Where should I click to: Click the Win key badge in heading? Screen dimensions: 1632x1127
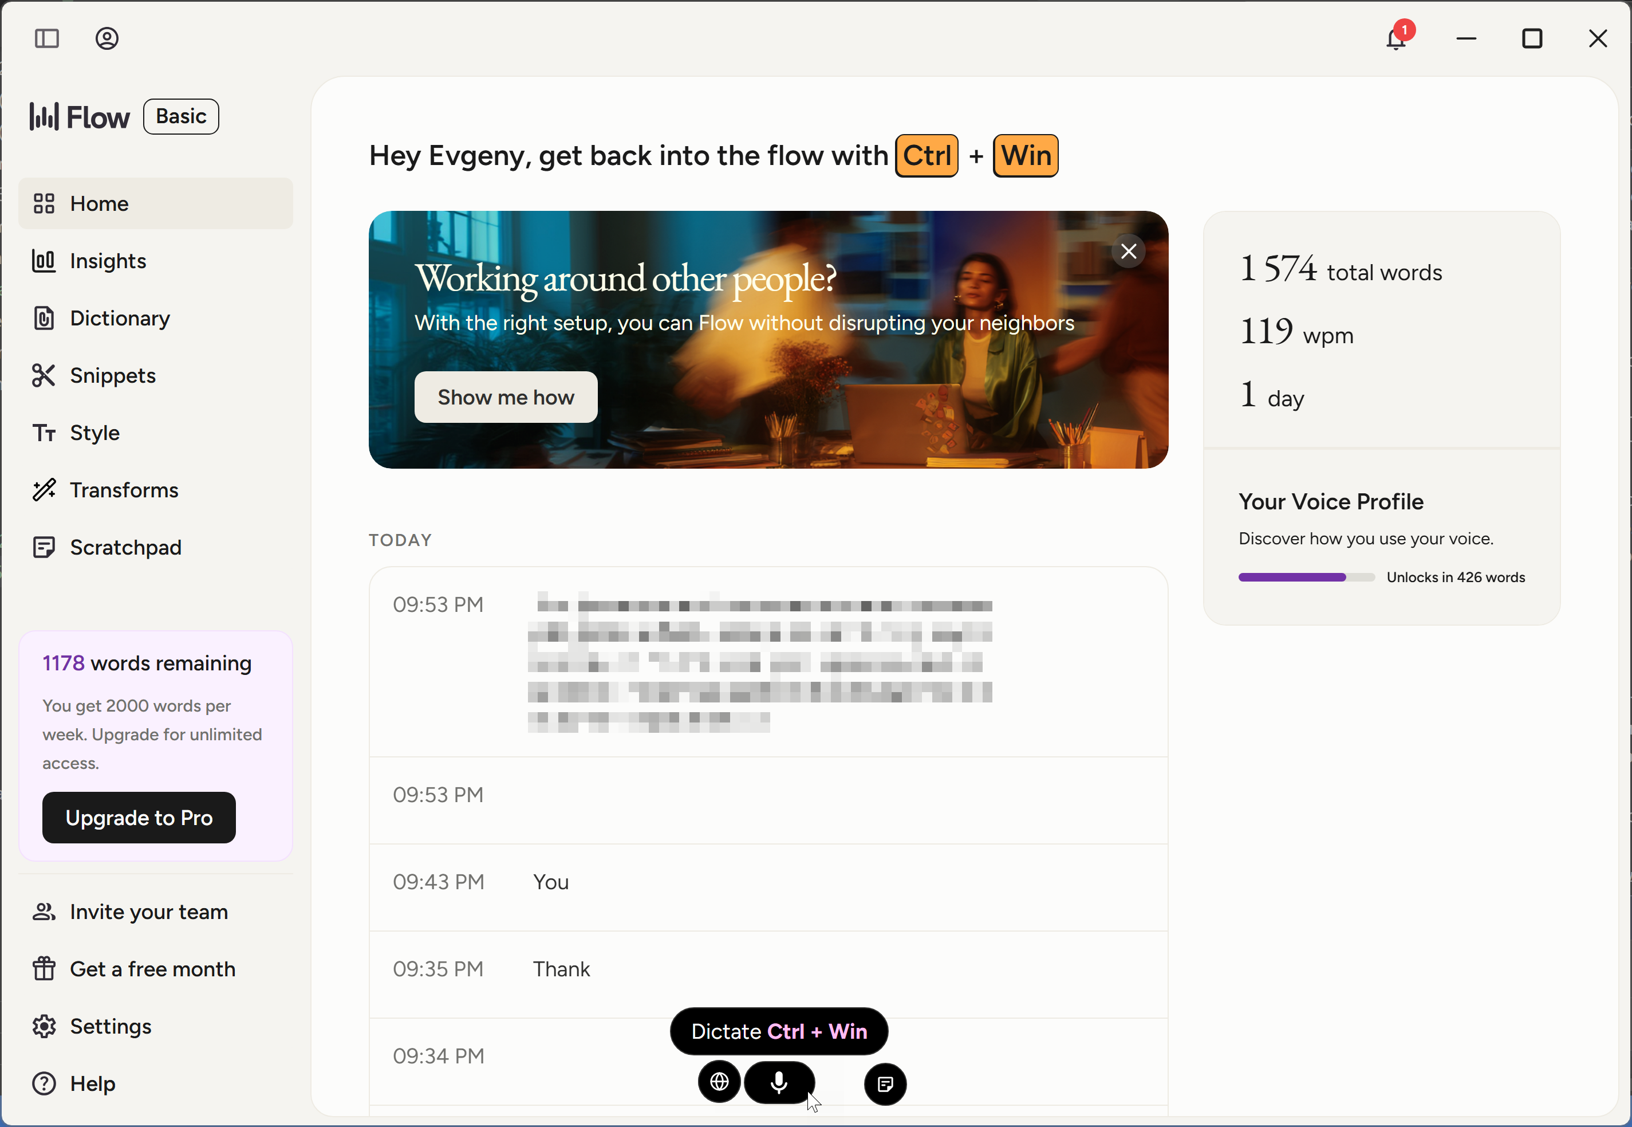[x=1026, y=155]
